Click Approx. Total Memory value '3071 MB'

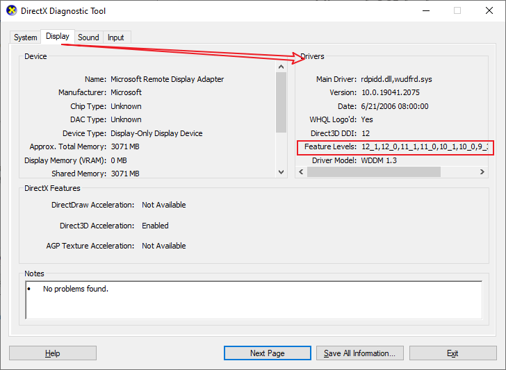125,146
